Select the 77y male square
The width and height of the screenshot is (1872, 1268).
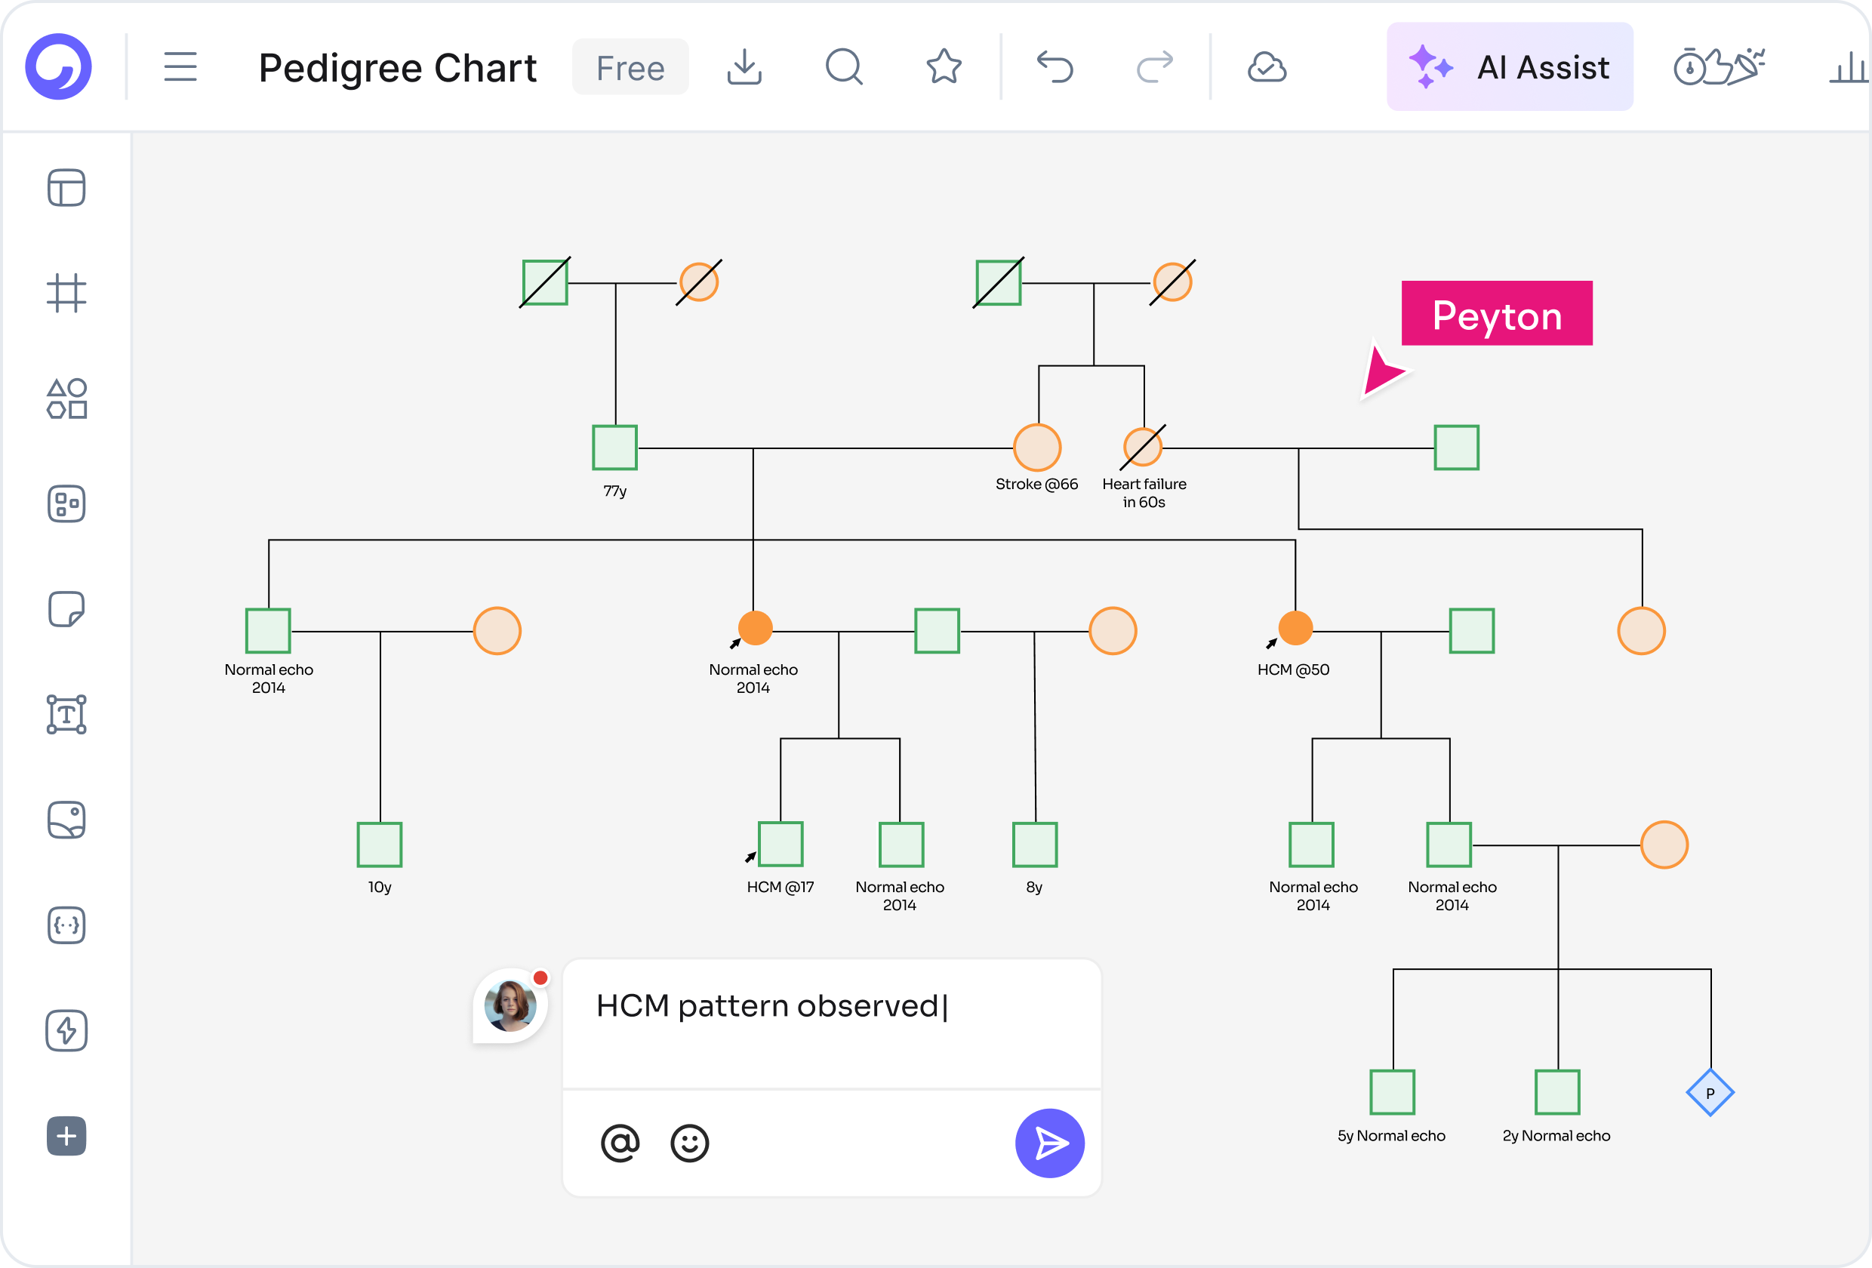614,447
